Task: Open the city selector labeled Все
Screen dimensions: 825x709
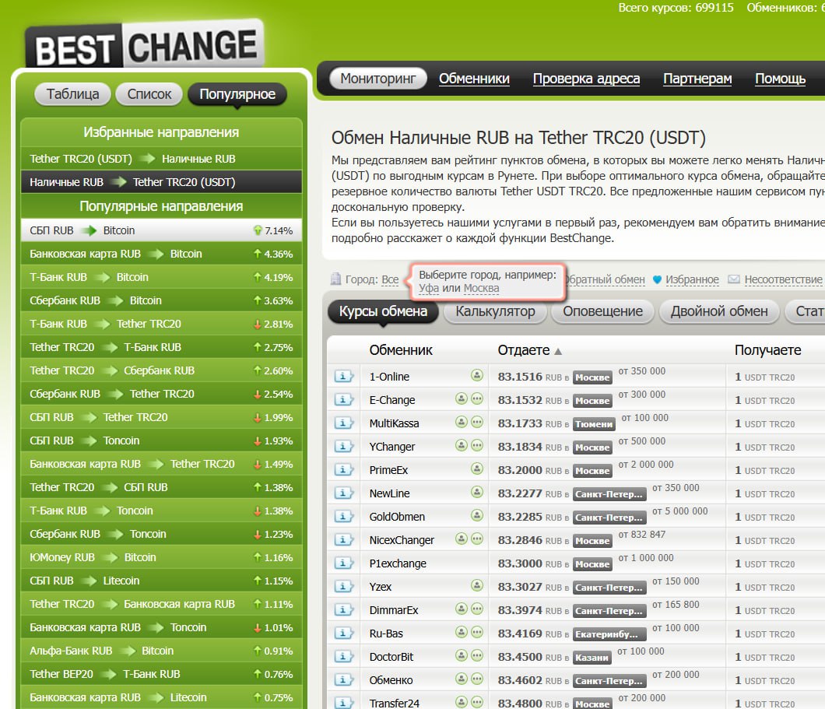Action: pos(390,279)
